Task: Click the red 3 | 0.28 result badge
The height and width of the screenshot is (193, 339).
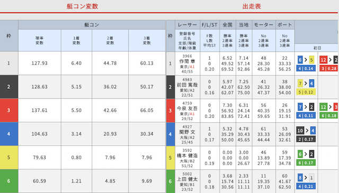Action: point(329,69)
